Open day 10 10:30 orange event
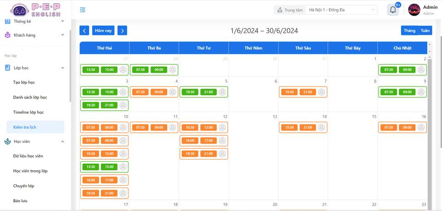Viewport: 442px width, 211px height. (105, 154)
